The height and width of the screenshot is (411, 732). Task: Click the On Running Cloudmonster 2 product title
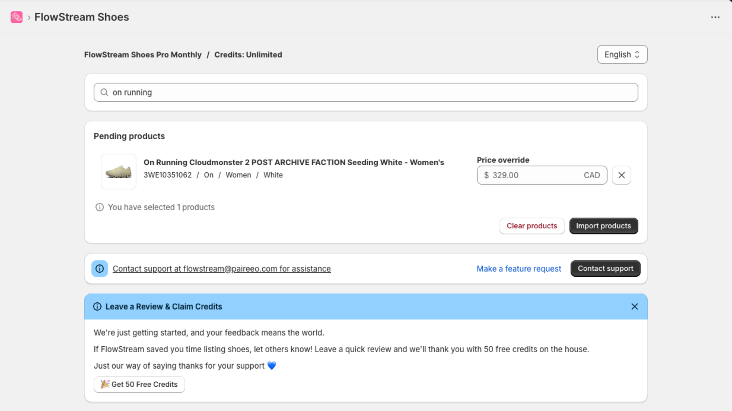pos(294,162)
